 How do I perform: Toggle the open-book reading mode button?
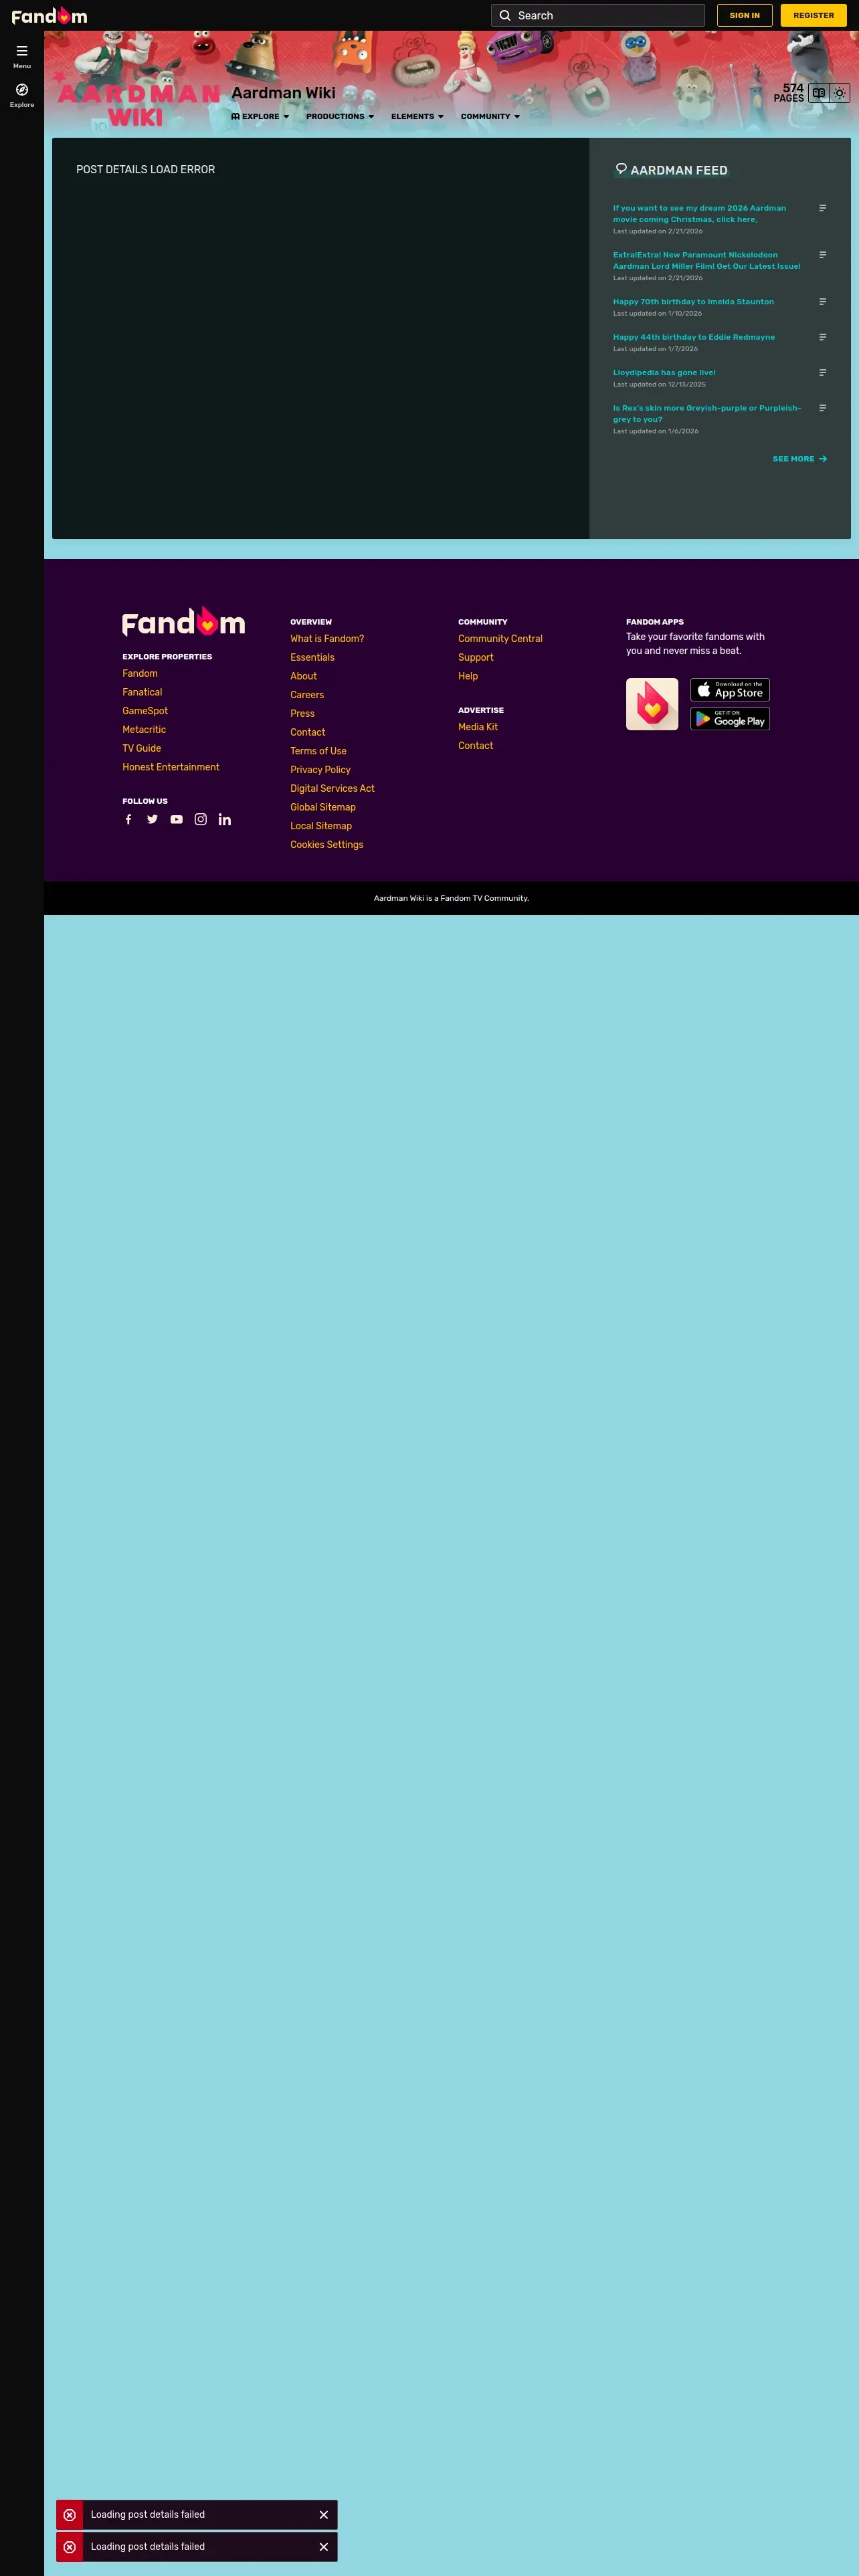point(819,93)
